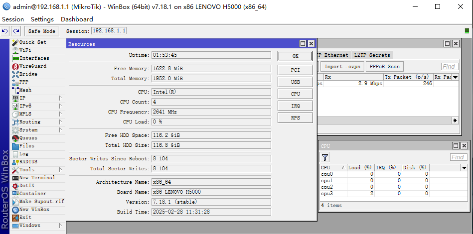Image resolution: width=473 pixels, height=234 pixels.
Task: Click the Session address field 192.168.1.1
Action: [x=109, y=31]
